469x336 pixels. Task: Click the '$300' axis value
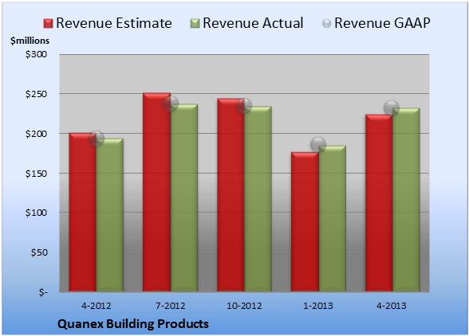[37, 54]
